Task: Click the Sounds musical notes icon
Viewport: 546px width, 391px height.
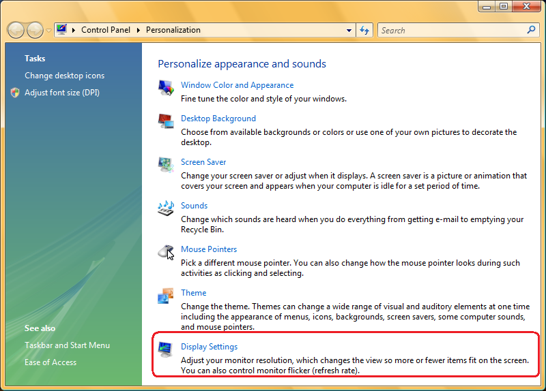Action: pyautogui.click(x=166, y=208)
